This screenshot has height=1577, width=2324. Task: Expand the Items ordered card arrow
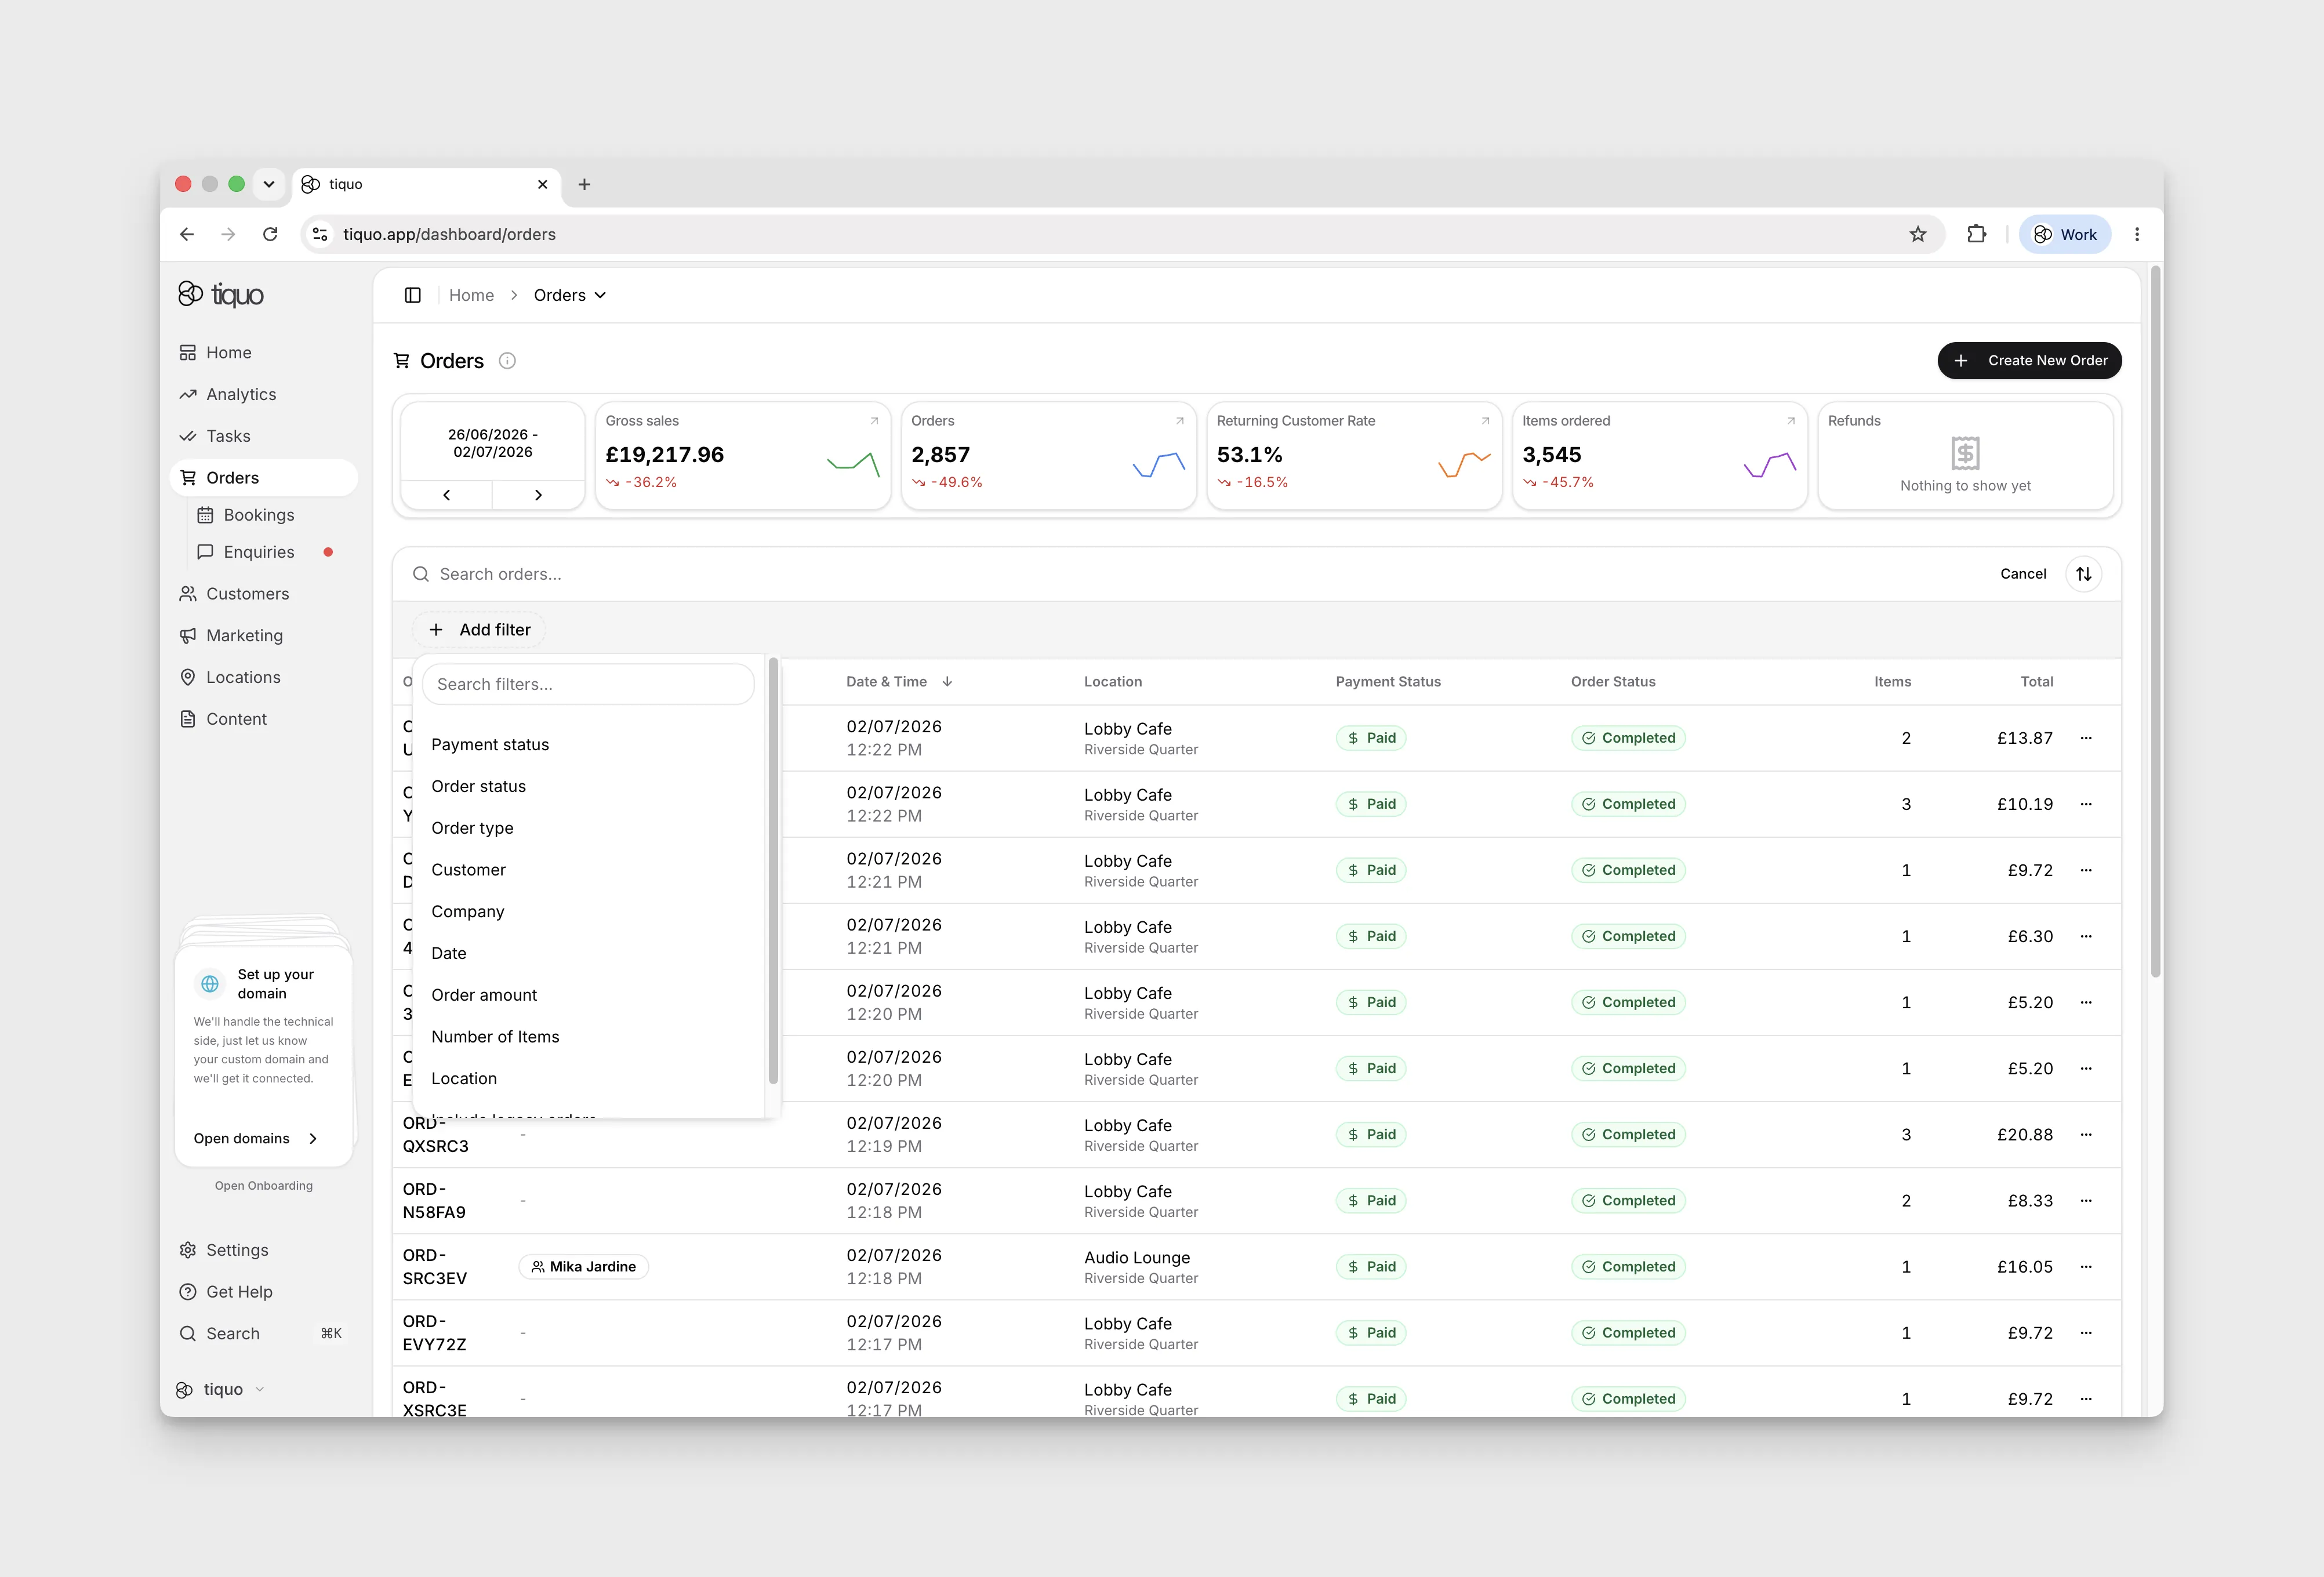(x=1791, y=421)
